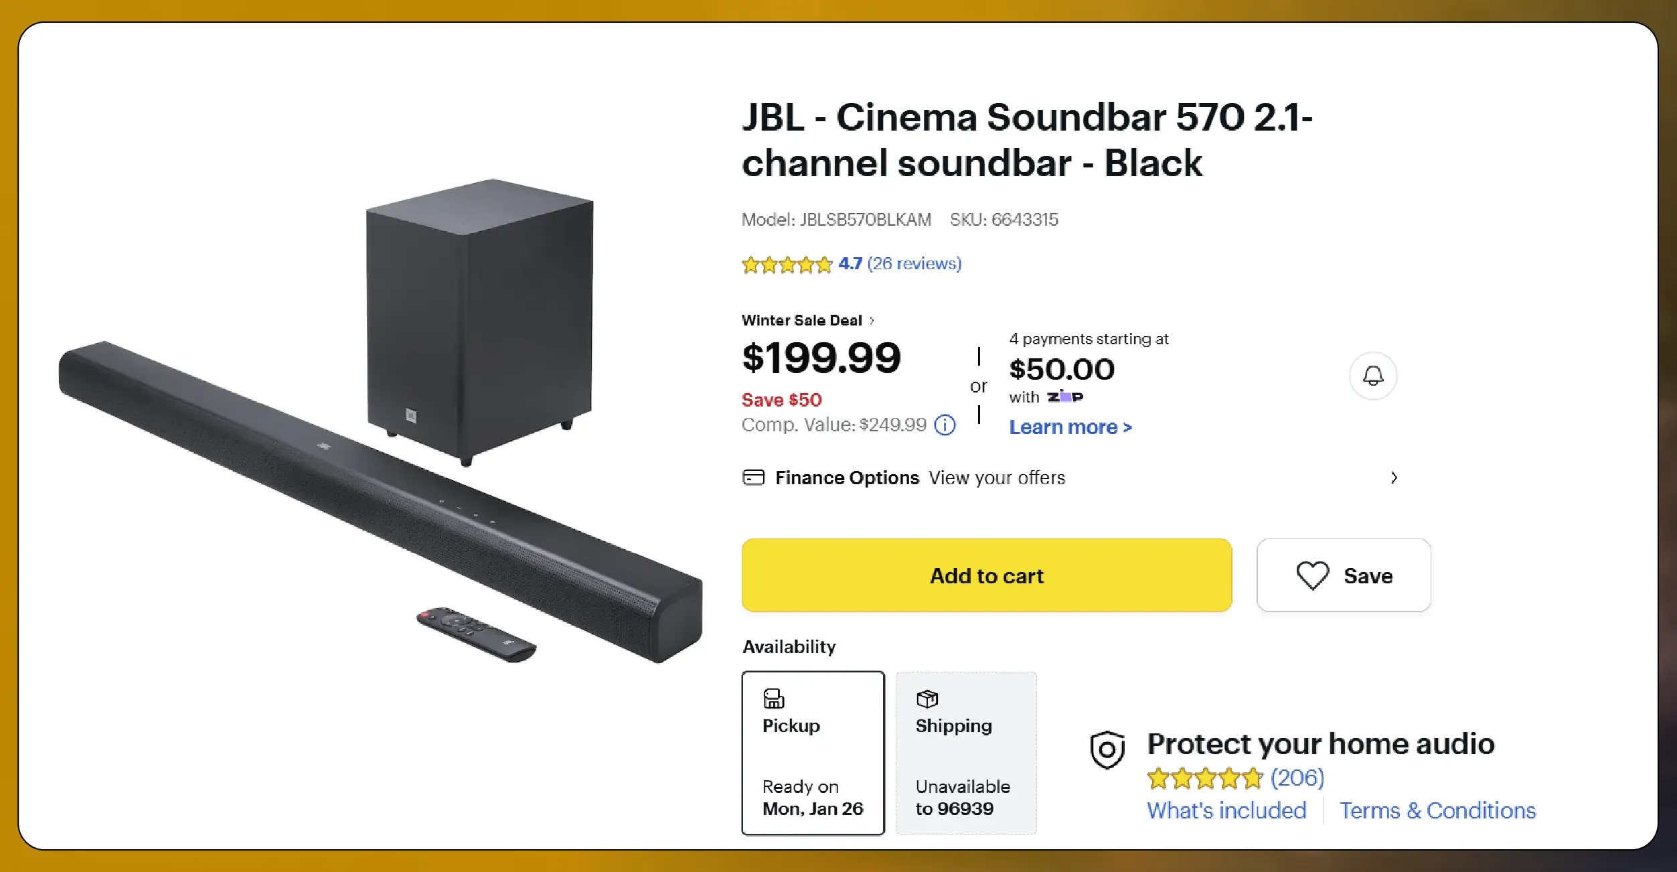Click the Zip logo
The image size is (1677, 872).
tap(1065, 397)
